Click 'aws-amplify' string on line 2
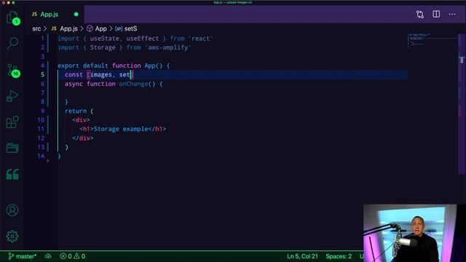The height and width of the screenshot is (262, 466). click(168, 47)
